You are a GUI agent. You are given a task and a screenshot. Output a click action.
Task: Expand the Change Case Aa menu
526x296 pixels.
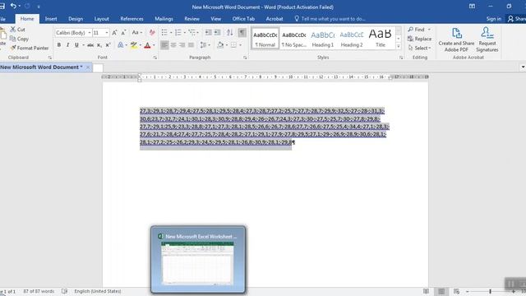137,33
